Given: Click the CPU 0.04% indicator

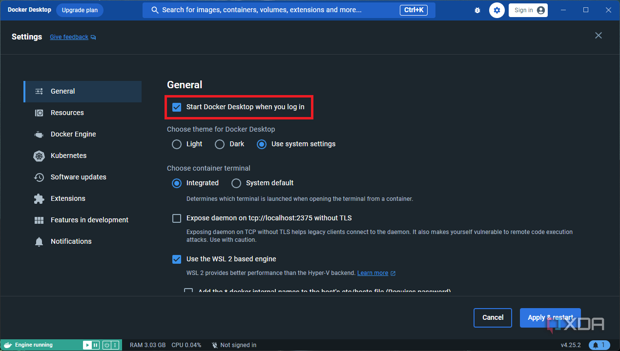Looking at the screenshot, I should [186, 345].
